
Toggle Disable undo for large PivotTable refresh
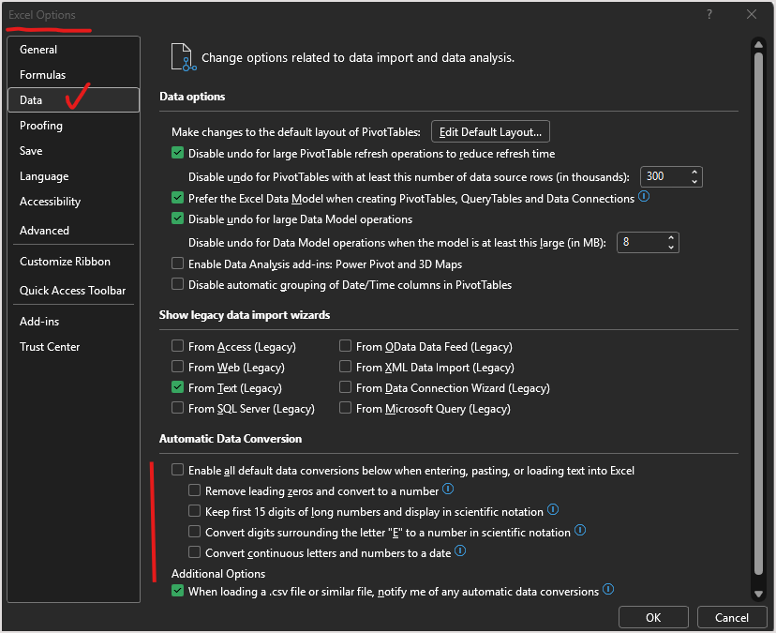point(178,153)
